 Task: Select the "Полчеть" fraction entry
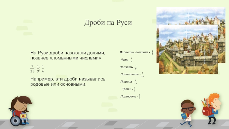(128, 67)
